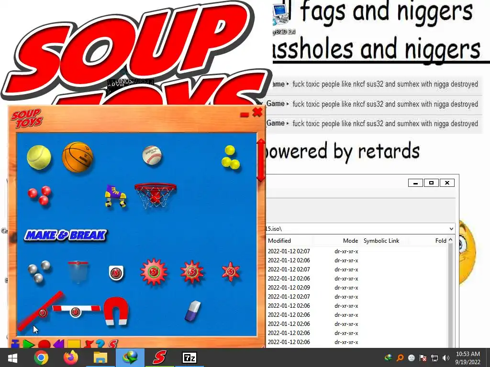490x367 pixels.
Task: Click the gray face tray icon
Action: coord(412,358)
